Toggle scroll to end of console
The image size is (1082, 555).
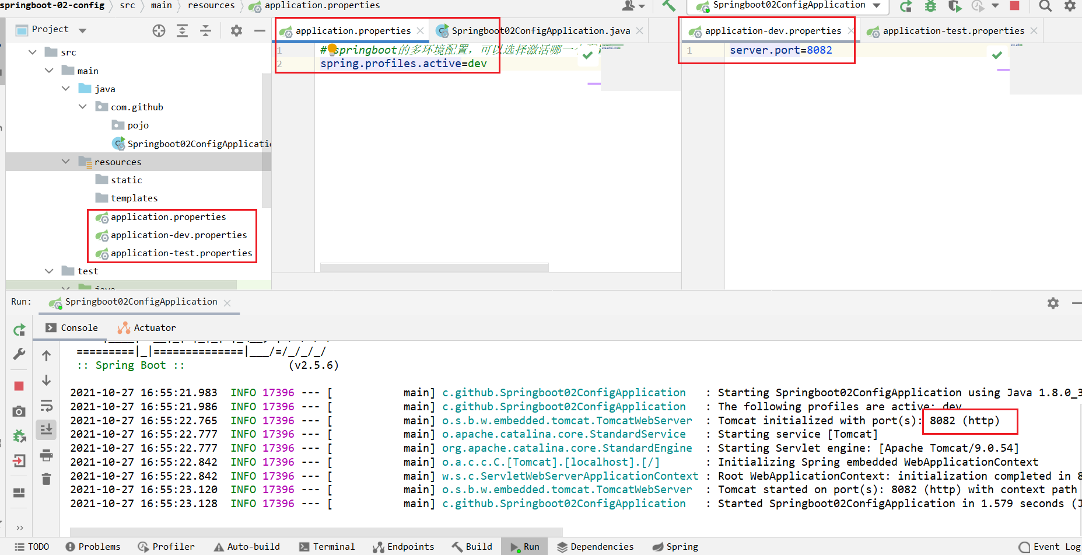(47, 430)
